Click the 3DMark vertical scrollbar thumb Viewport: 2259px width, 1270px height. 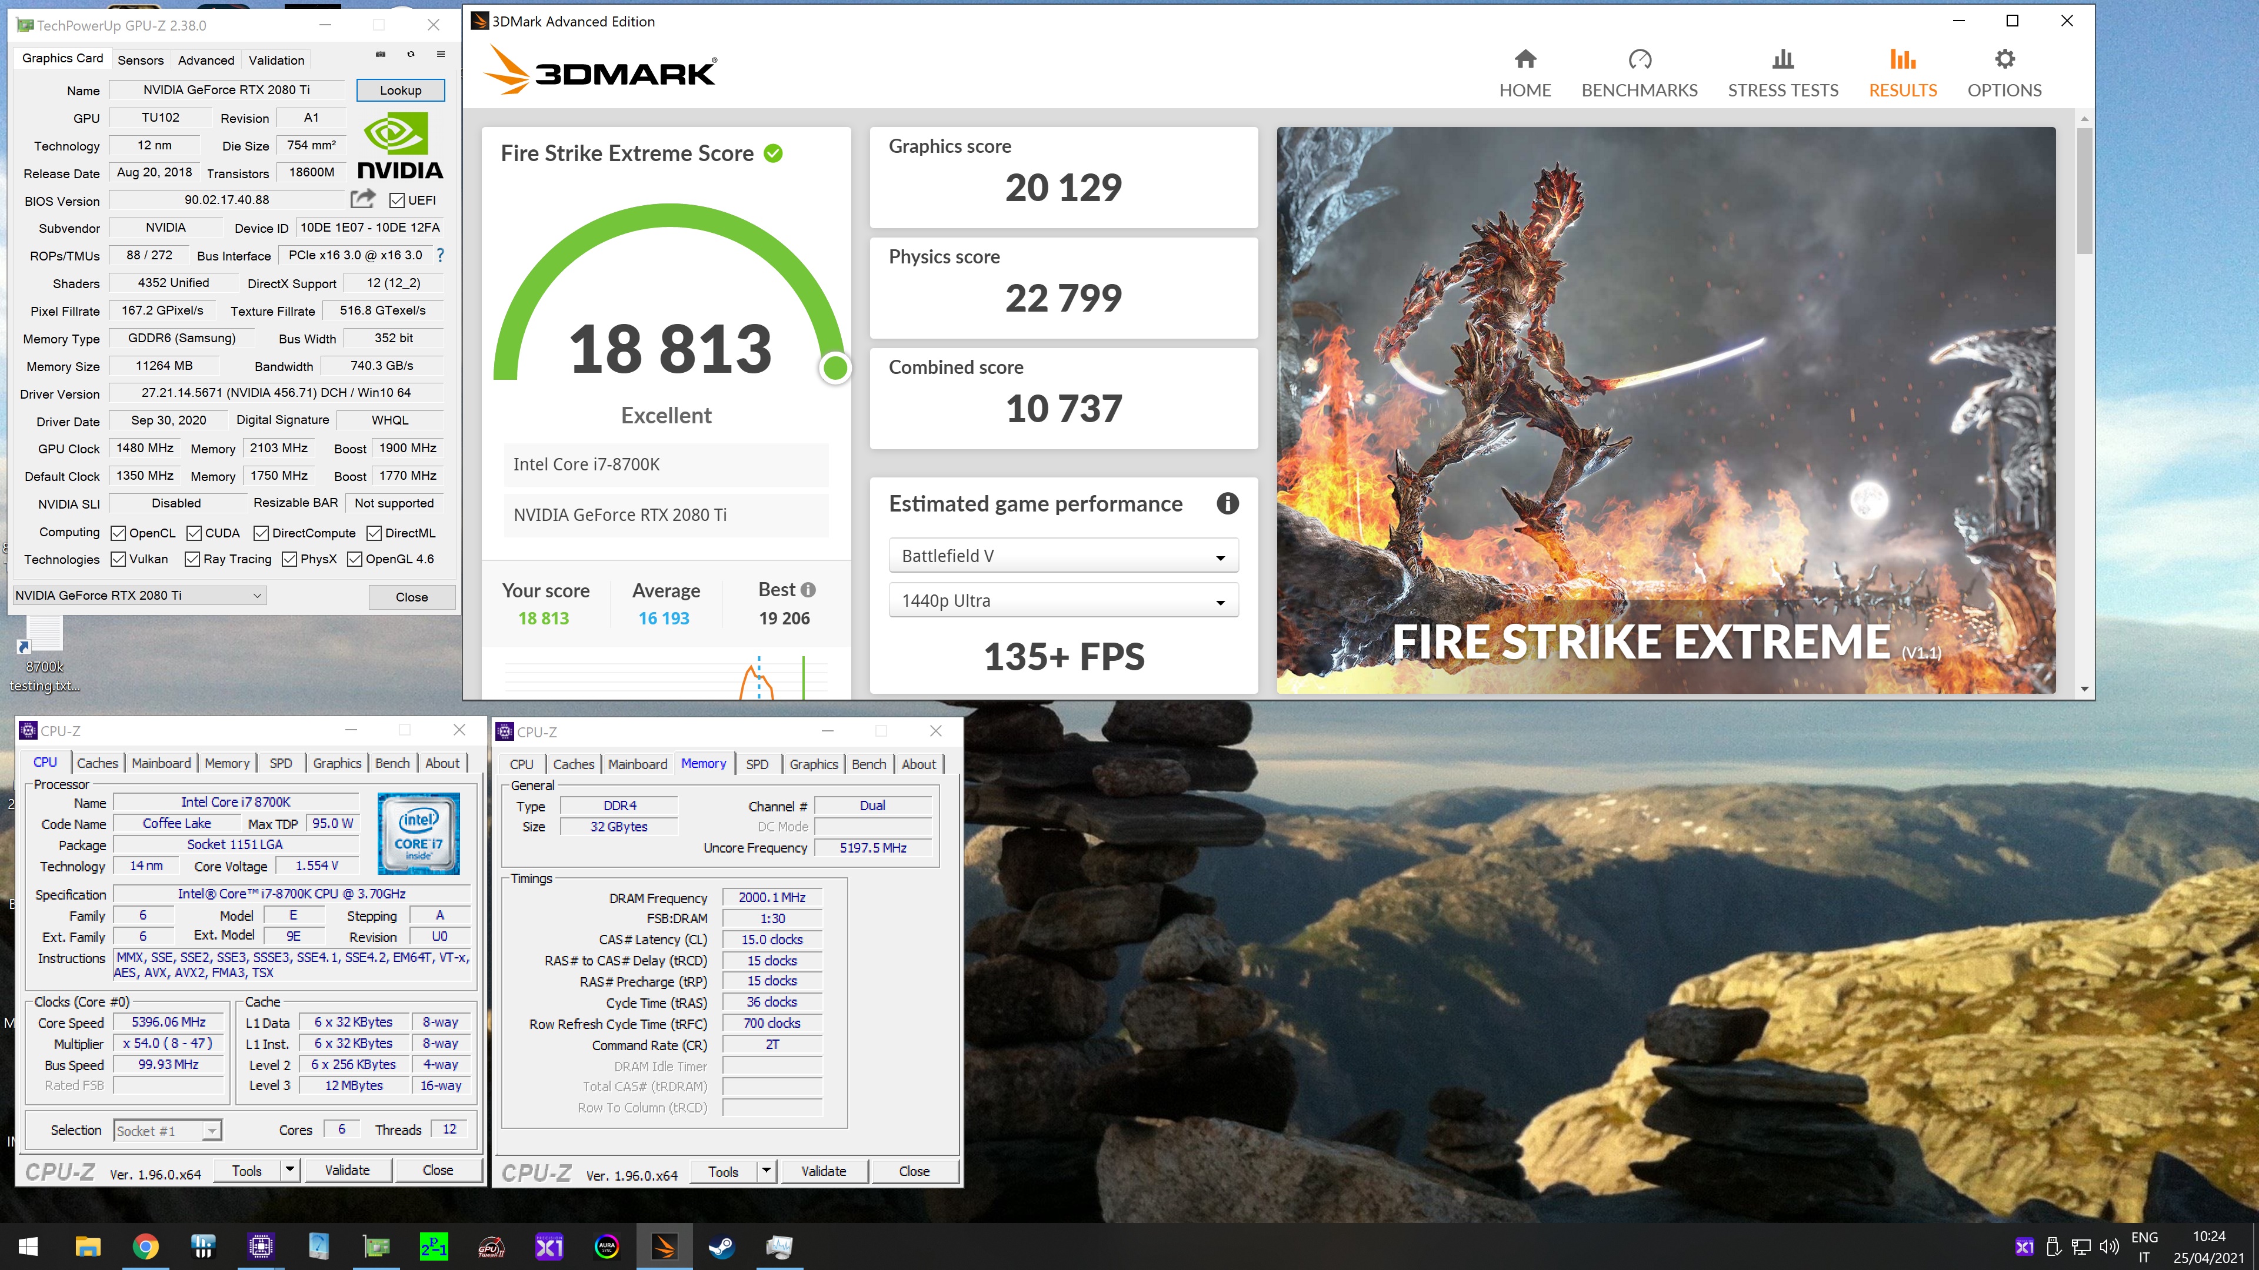pos(2084,190)
